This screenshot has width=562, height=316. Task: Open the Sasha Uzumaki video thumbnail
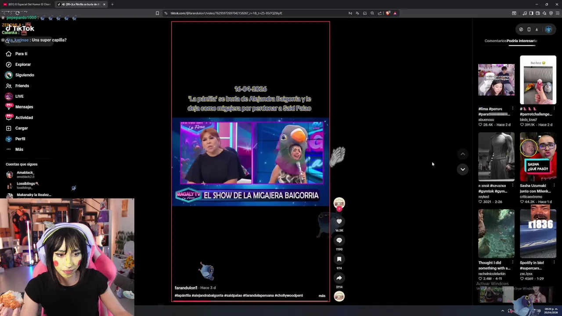tap(538, 157)
